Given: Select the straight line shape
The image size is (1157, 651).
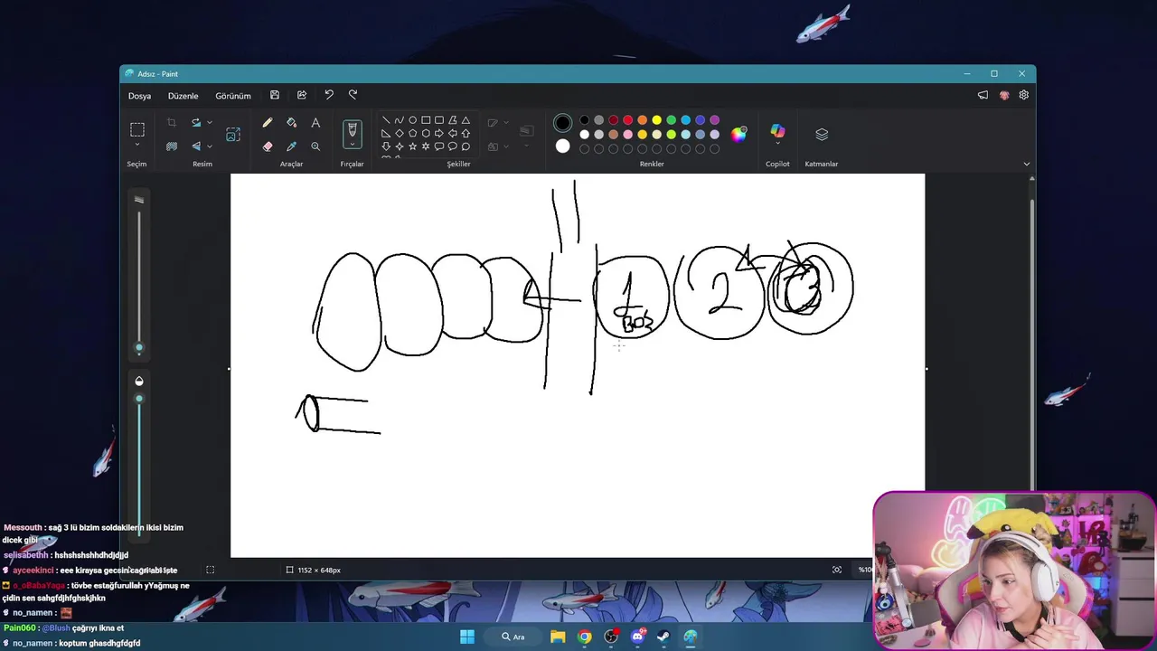Looking at the screenshot, I should [x=386, y=120].
